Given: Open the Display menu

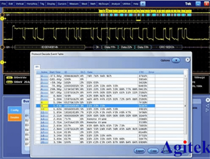Looking at the screenshot, I should (x=51, y=4).
